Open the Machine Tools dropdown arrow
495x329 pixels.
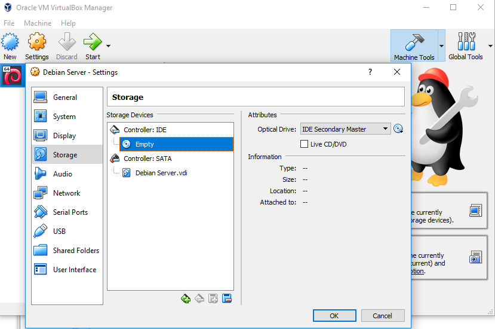point(441,46)
